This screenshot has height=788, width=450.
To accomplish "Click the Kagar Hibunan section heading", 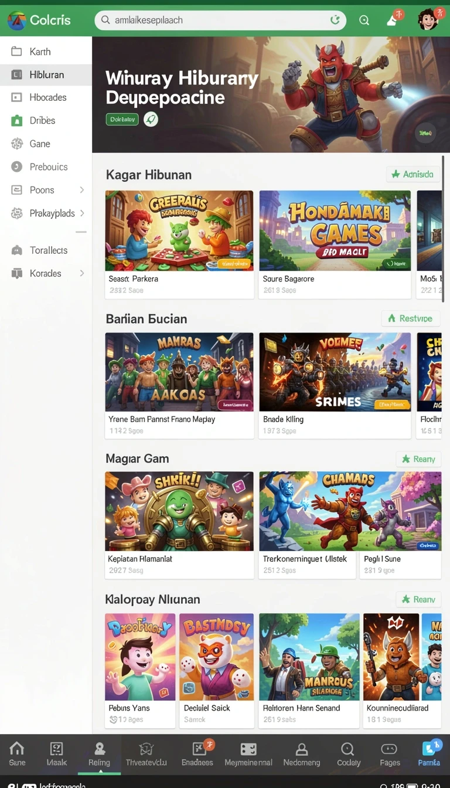I will (x=149, y=175).
